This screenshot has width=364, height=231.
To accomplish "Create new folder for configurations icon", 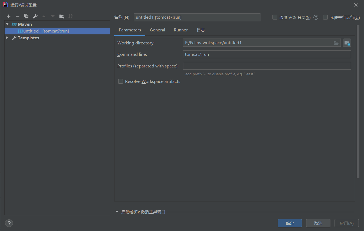I will [62, 16].
